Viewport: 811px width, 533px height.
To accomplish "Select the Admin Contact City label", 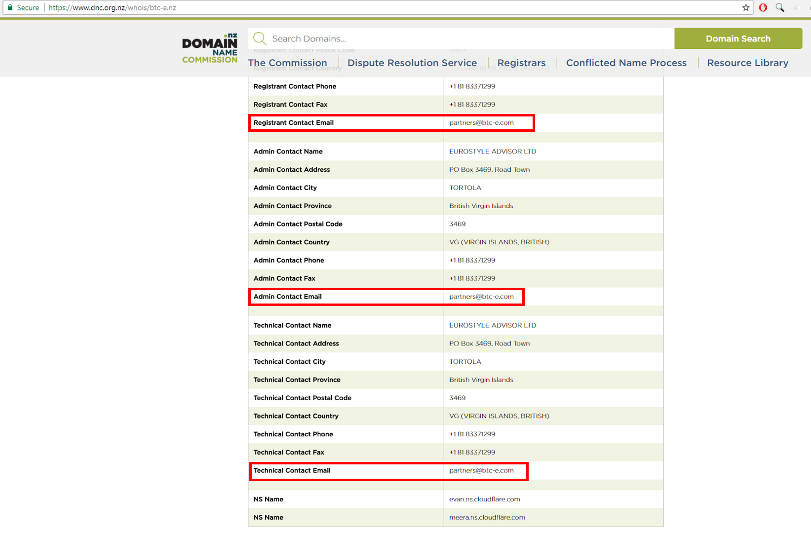I will tap(285, 188).
